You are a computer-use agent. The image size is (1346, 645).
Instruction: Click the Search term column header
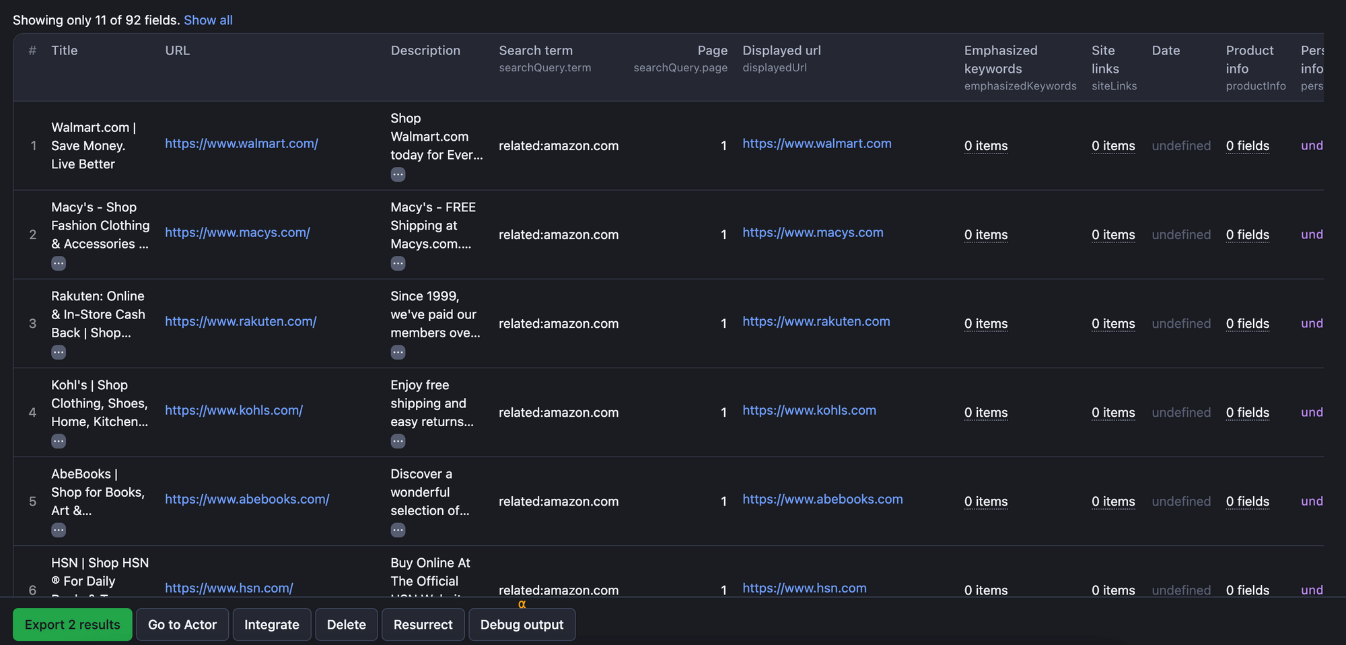[x=535, y=50]
